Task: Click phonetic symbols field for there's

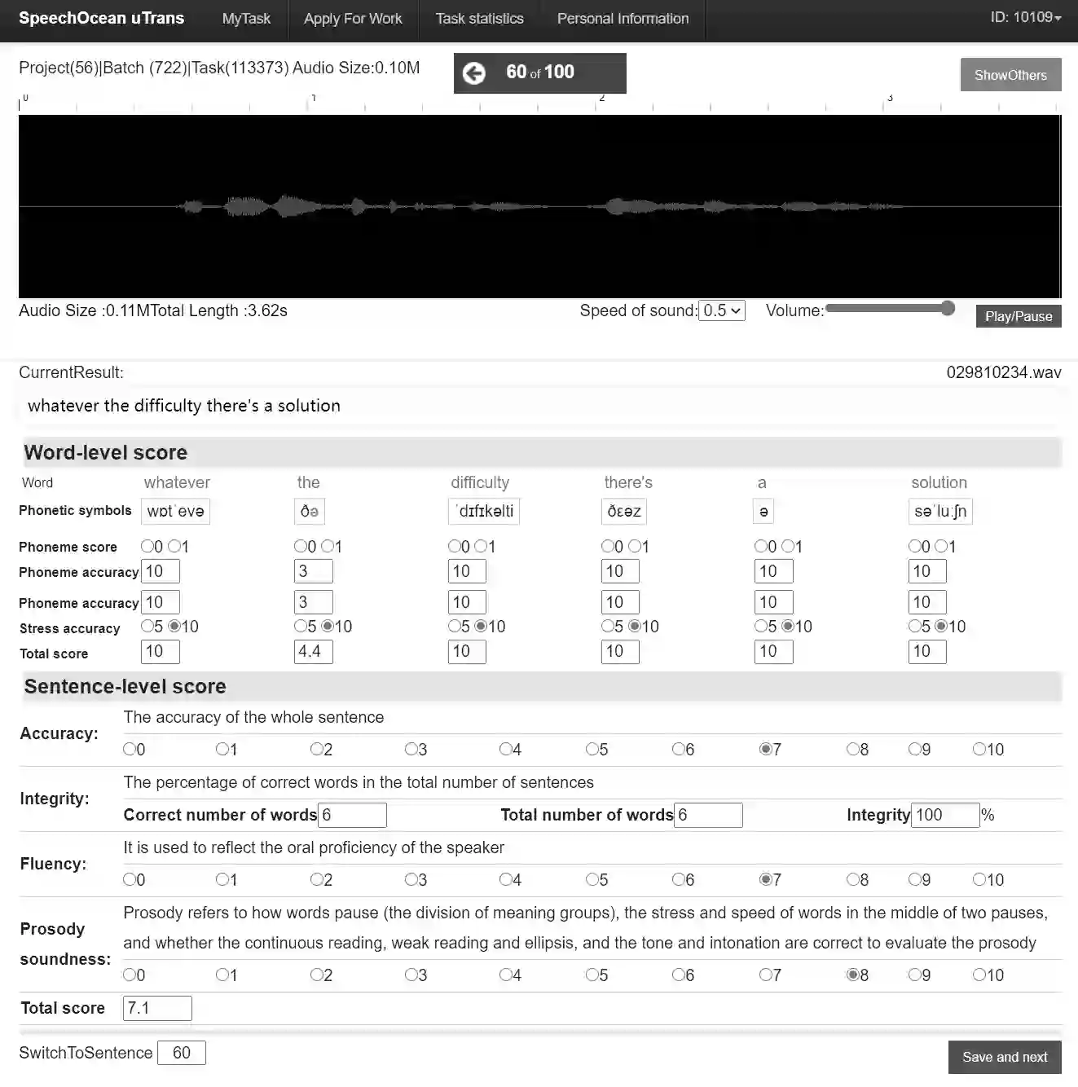Action: 624,511
